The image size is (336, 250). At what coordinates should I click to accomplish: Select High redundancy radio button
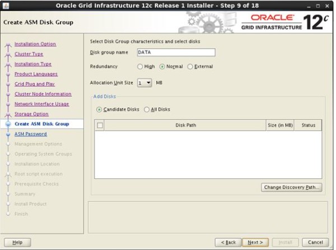click(140, 67)
